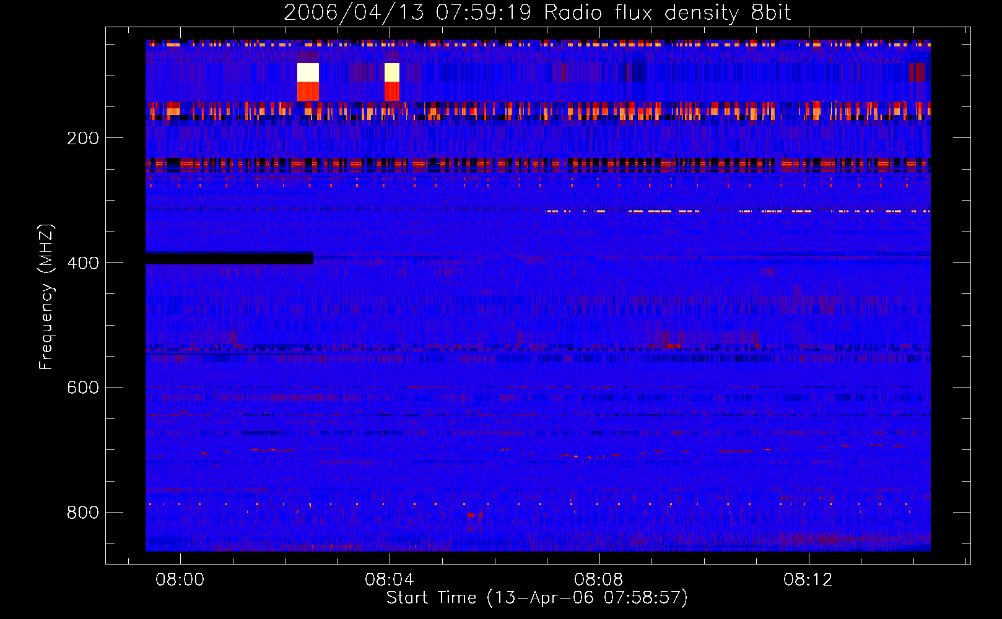
Task: Click the 800 frequency tick label
Action: pyautogui.click(x=83, y=513)
